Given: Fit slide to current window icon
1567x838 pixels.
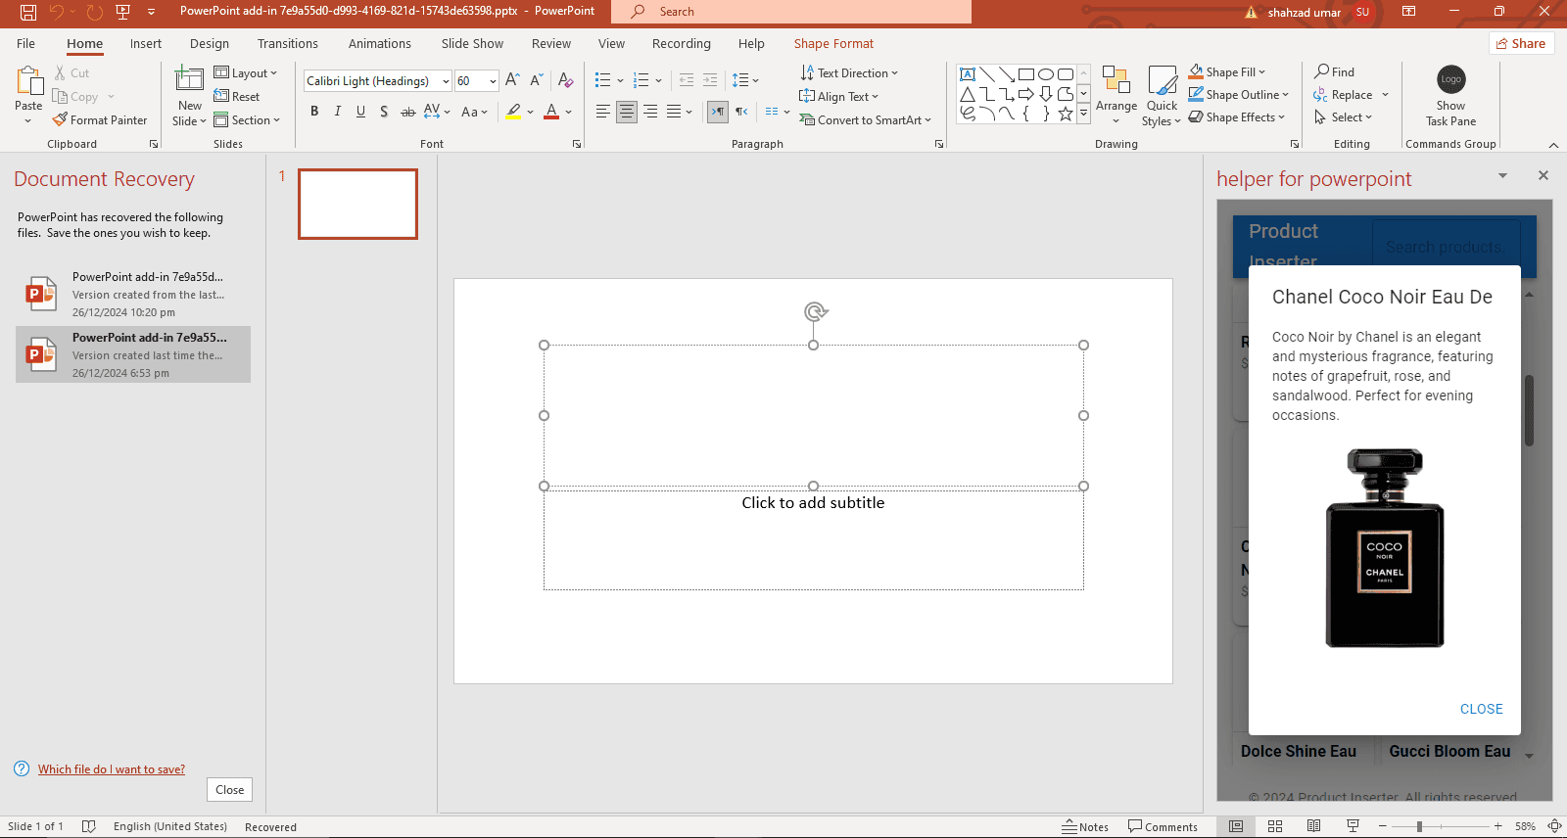Looking at the screenshot, I should tap(1554, 826).
